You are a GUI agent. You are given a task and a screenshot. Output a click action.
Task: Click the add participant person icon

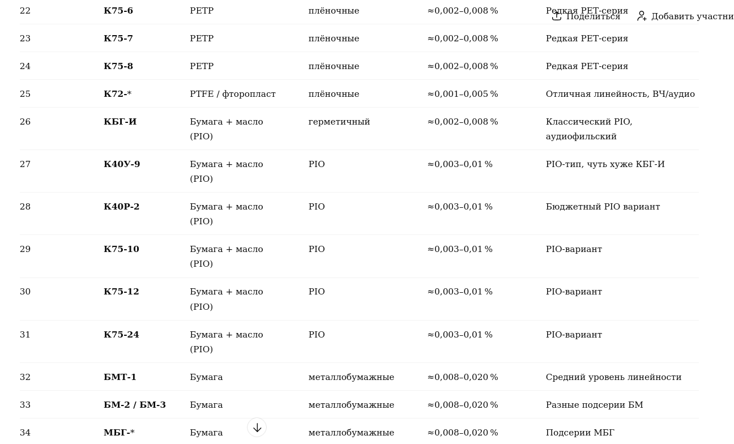click(x=642, y=16)
